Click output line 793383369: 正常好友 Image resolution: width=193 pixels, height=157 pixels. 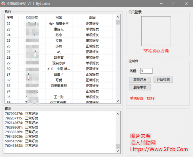pyautogui.click(x=22, y=132)
